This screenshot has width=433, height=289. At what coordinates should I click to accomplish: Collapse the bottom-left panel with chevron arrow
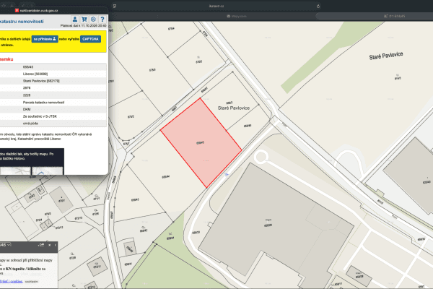pyautogui.click(x=56, y=245)
